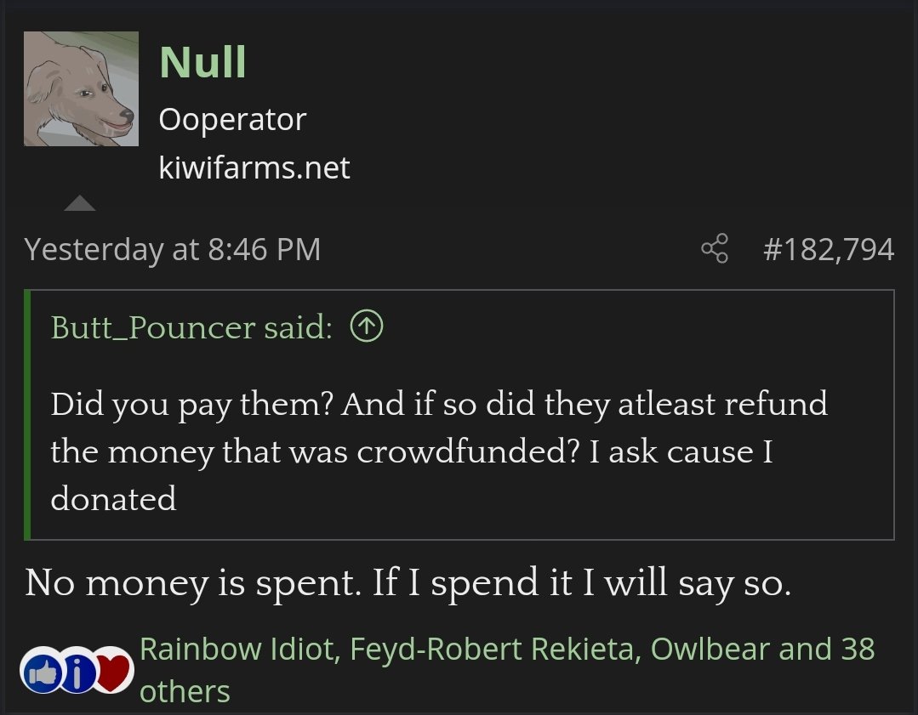Click the quoted text starting 'Did you pay them?'
The image size is (918, 715).
click(439, 451)
